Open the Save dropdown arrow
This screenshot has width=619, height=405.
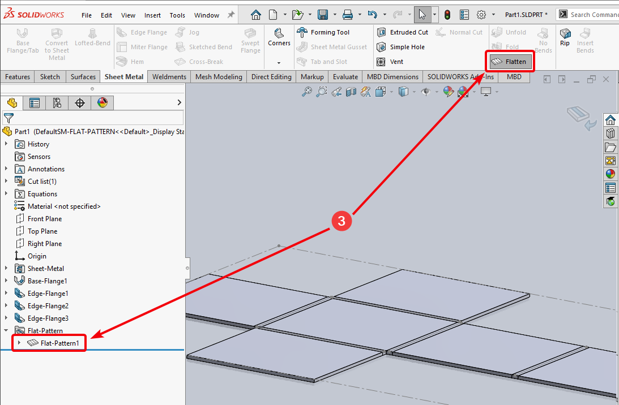coord(334,15)
